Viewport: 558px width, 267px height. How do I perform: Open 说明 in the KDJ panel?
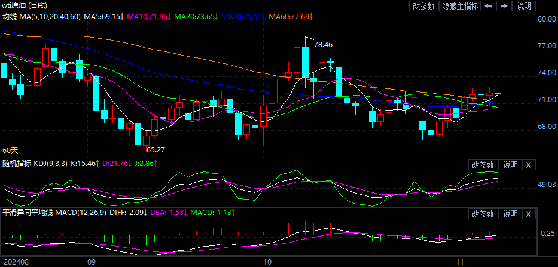click(x=510, y=165)
